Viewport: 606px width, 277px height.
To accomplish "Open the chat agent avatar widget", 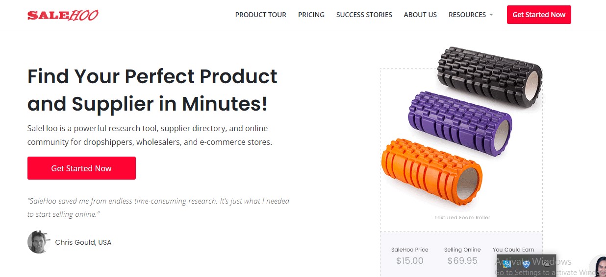I will pos(598,266).
